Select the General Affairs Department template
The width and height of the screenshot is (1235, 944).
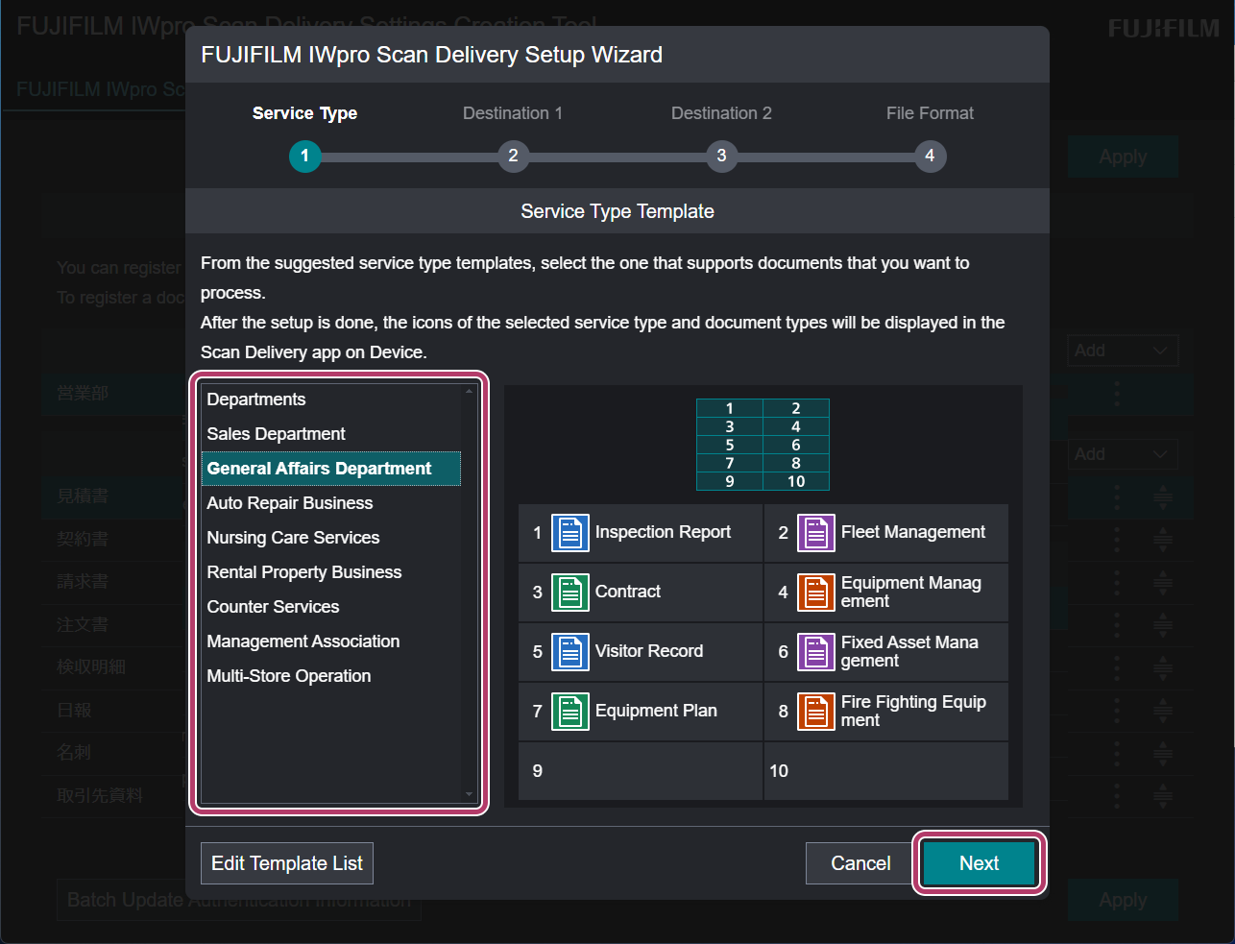[331, 469]
